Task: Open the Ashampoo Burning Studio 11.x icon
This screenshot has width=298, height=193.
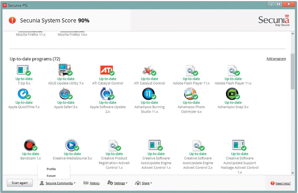Action: point(149,94)
